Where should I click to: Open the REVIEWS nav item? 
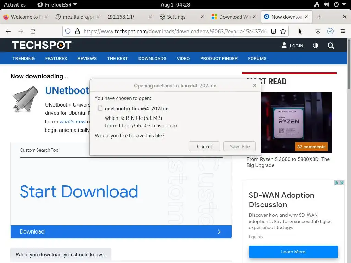tap(87, 58)
